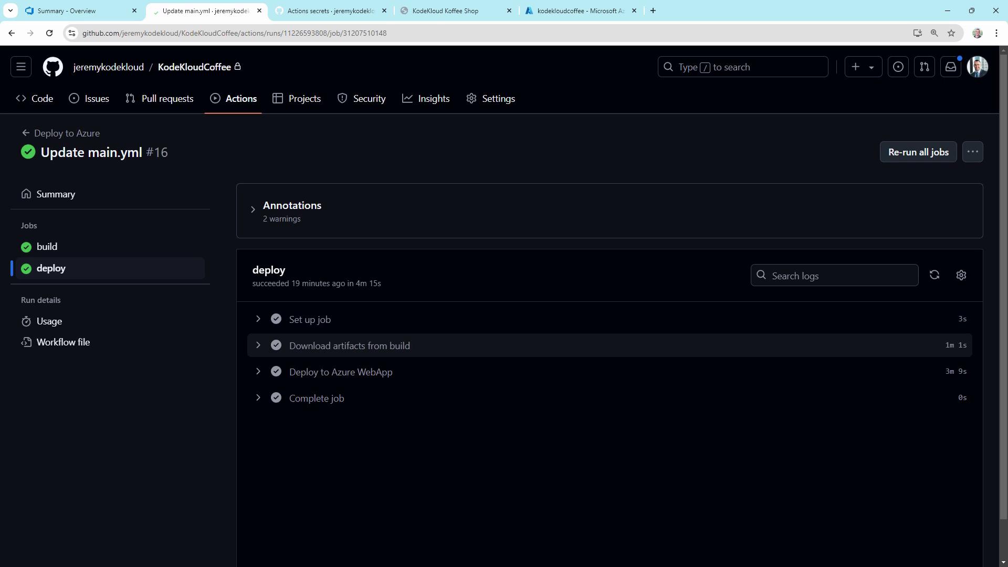Click the Summary home icon
Viewport: 1008px width, 567px height.
[26, 194]
